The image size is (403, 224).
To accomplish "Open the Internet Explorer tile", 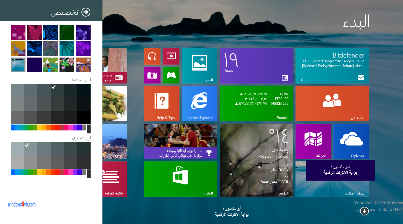I will point(199,104).
